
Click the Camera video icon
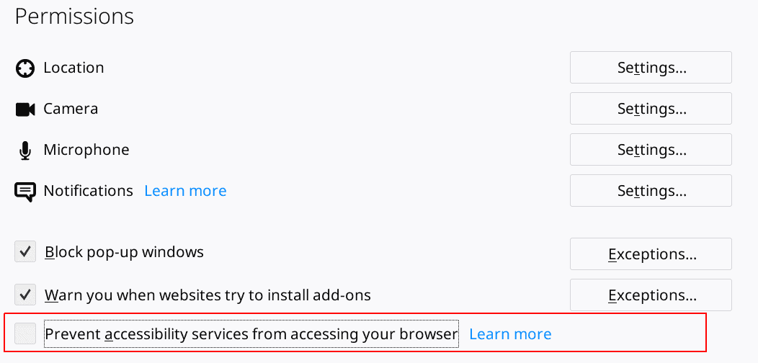click(25, 109)
